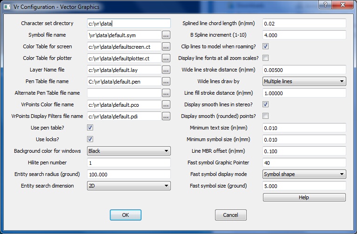Browse for Color Table for plotter file
This screenshot has height=234, width=357.
[x=166, y=58]
